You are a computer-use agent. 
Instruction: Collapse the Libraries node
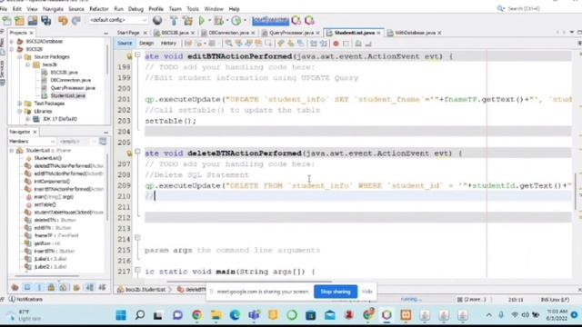coord(19,111)
